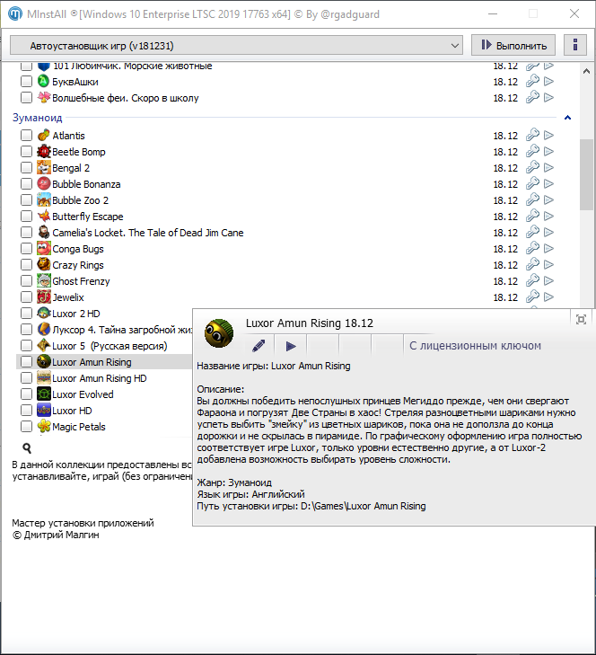Open the info button next to Выполнить

575,45
